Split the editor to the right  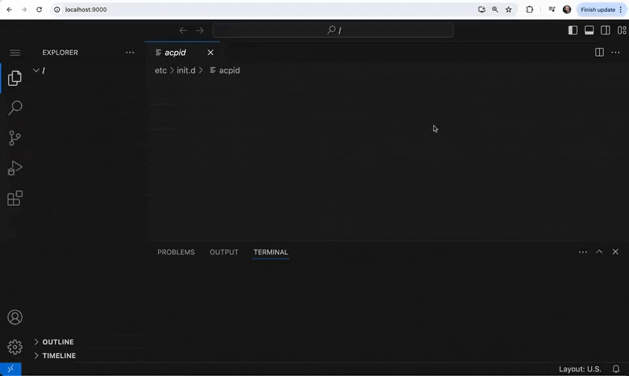pyautogui.click(x=599, y=53)
